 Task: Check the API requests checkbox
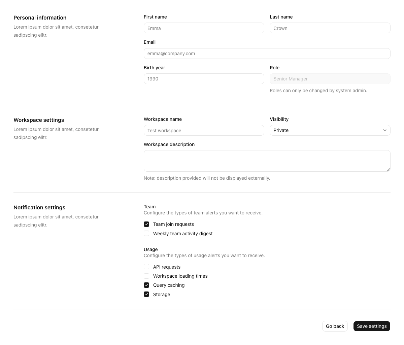tap(146, 267)
